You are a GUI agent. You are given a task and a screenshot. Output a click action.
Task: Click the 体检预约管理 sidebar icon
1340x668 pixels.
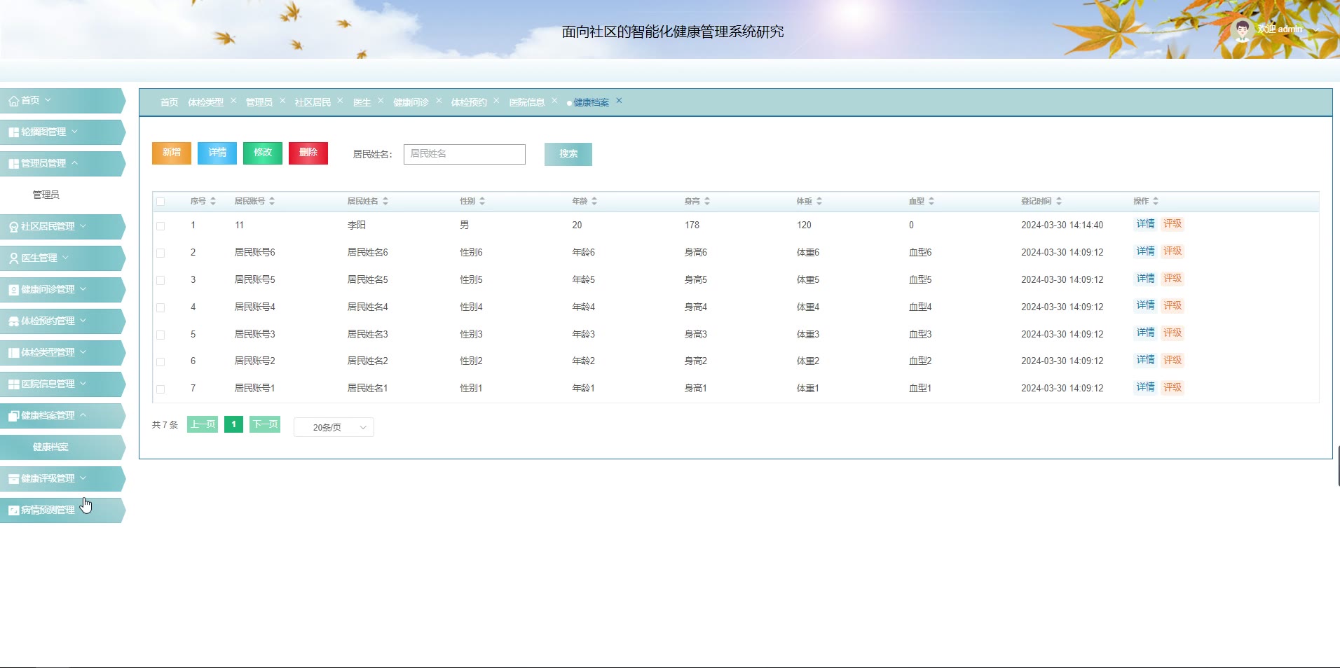pos(13,321)
